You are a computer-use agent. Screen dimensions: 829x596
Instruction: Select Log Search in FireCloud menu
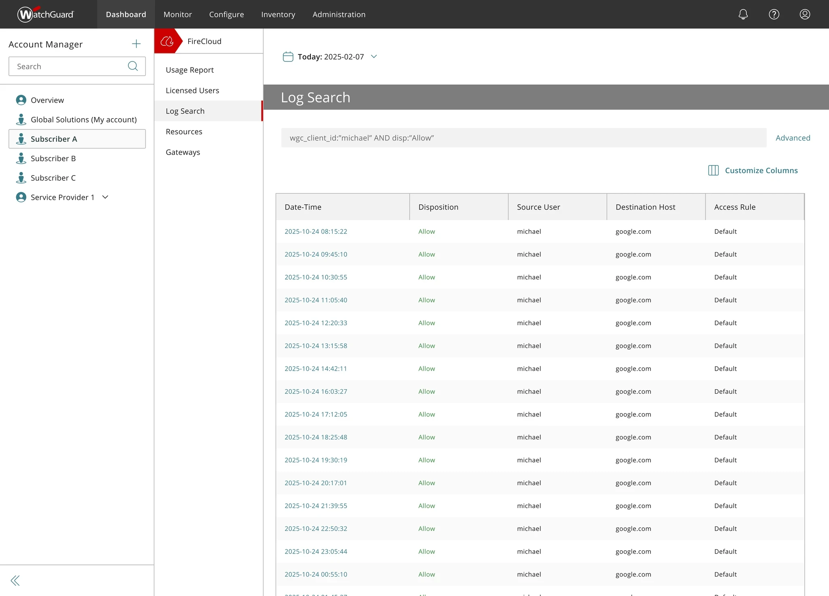click(x=208, y=111)
